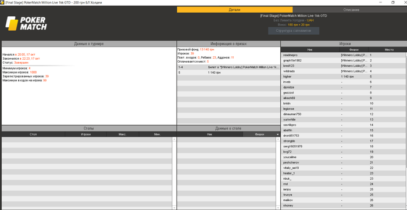Select player gazzzol row
The image size is (407, 210).
(x=342, y=93)
